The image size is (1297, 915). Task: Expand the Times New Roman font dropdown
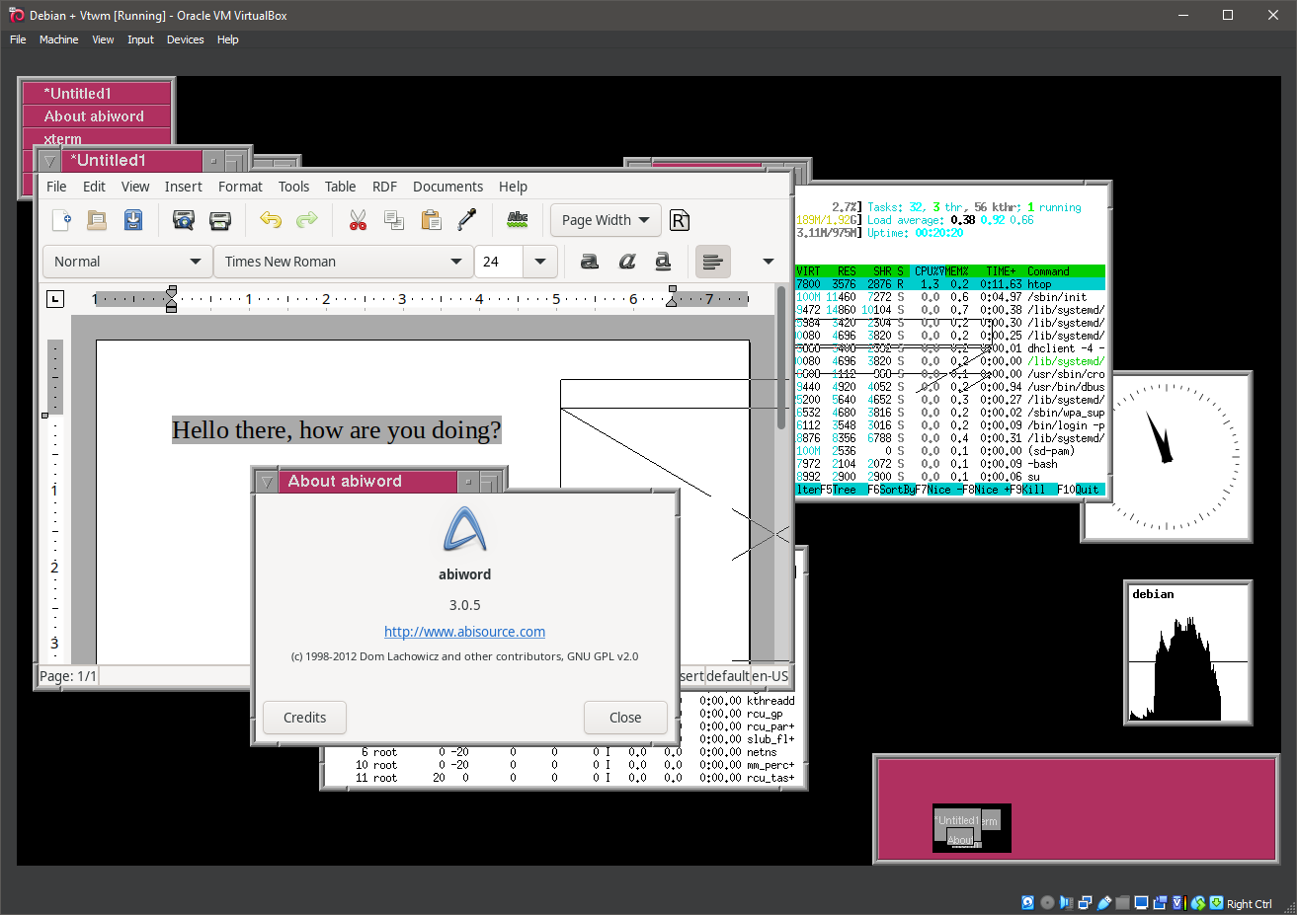pos(455,262)
